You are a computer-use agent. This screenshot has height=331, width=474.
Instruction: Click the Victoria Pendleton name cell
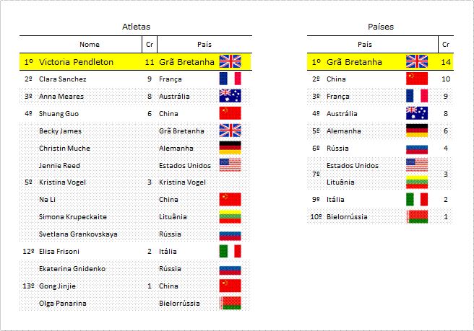tap(76, 62)
